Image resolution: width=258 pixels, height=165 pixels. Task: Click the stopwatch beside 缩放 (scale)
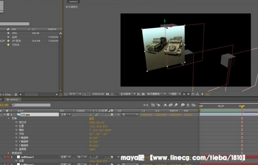16,130
